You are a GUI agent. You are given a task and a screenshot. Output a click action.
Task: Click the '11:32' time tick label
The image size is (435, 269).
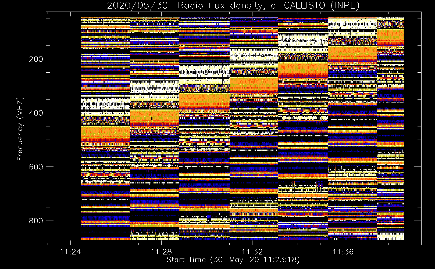point(252,252)
